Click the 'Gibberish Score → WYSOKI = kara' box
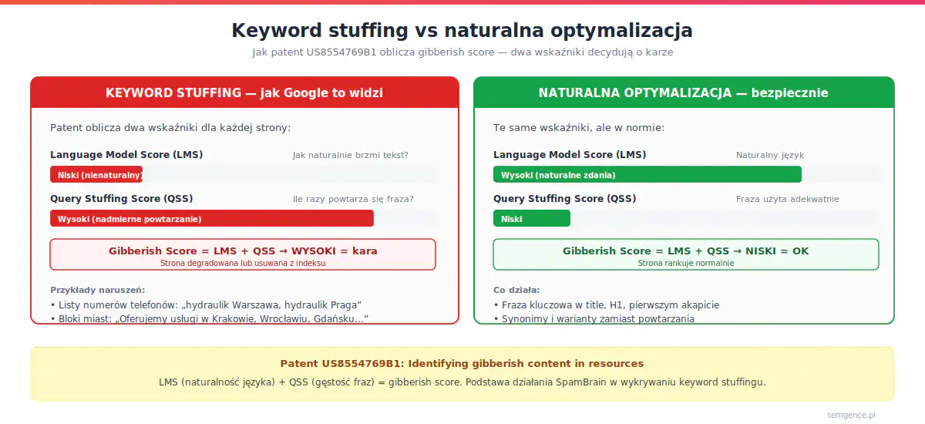 click(243, 254)
